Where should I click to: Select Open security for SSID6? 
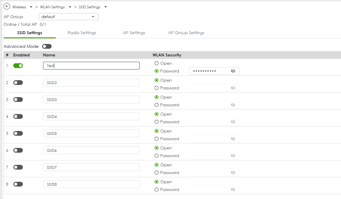[x=156, y=148]
